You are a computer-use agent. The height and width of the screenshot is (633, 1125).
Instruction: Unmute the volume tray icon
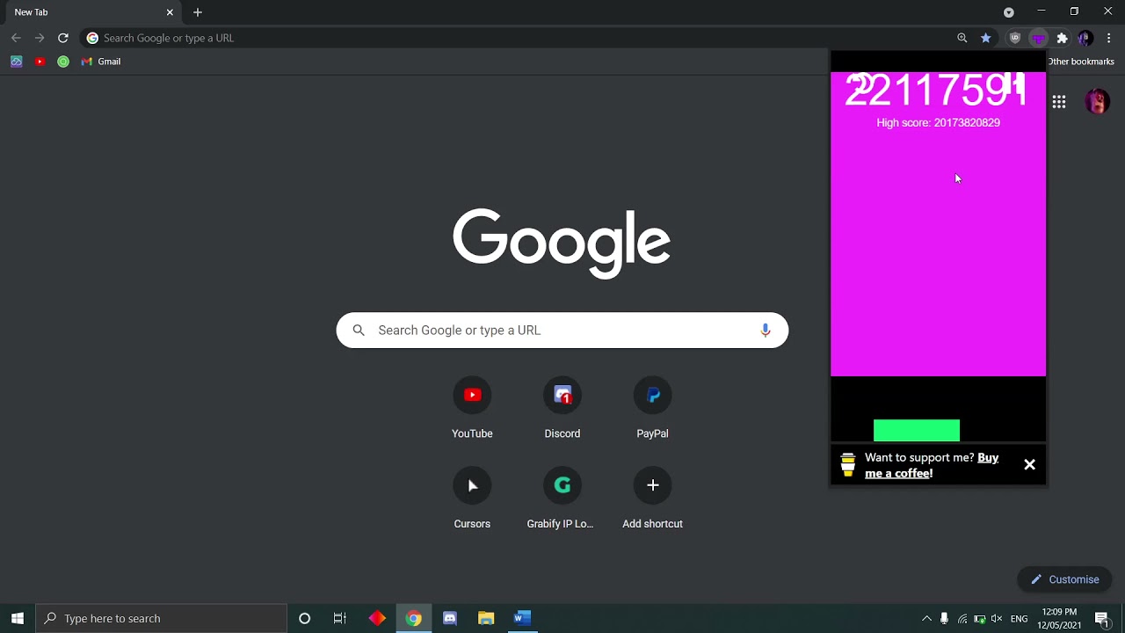coord(998,619)
